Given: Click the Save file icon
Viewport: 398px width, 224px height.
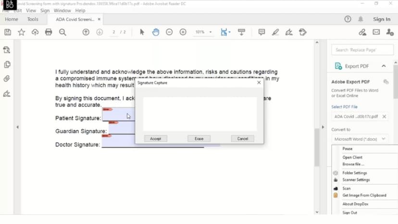Looking at the screenshot, I should pos(8,32).
